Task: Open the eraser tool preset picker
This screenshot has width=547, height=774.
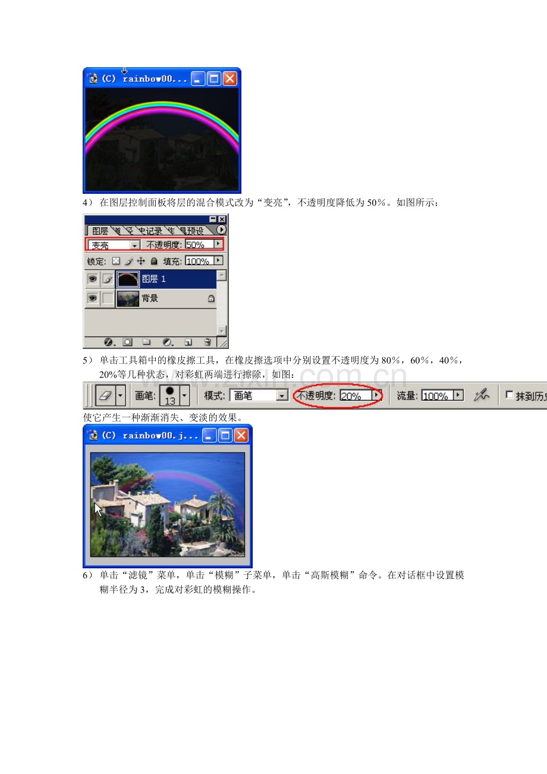Action: (121, 395)
